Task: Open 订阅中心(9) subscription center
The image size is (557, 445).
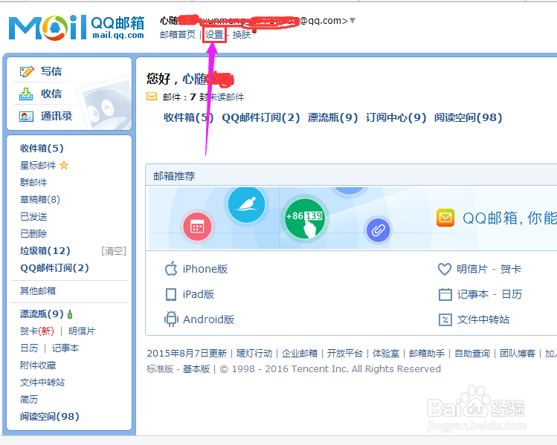Action: pyautogui.click(x=396, y=117)
